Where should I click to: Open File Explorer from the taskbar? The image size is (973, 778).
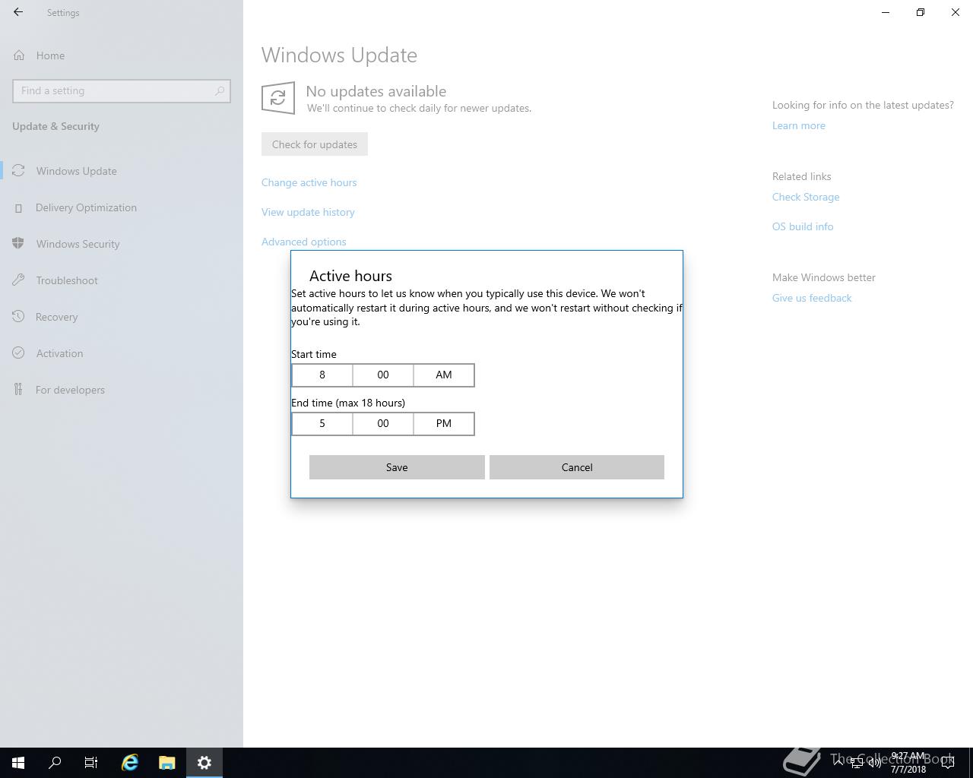click(167, 763)
